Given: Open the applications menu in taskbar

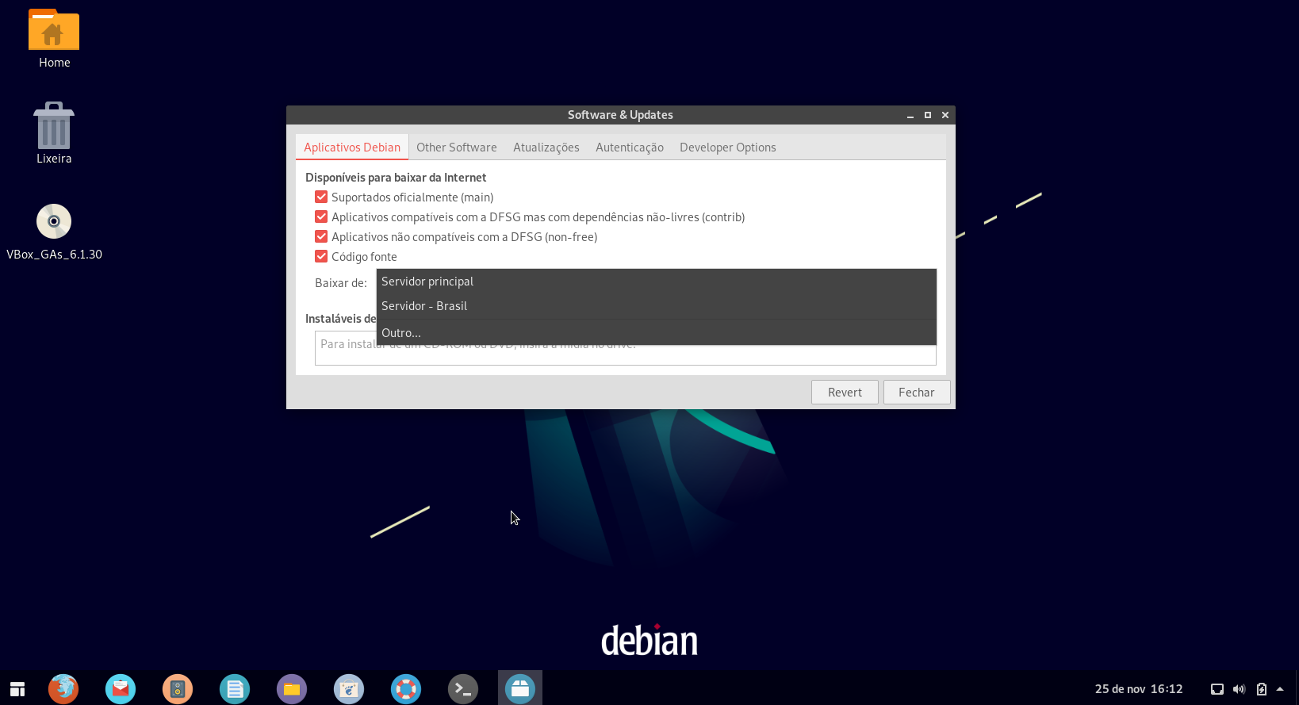Looking at the screenshot, I should pos(17,688).
